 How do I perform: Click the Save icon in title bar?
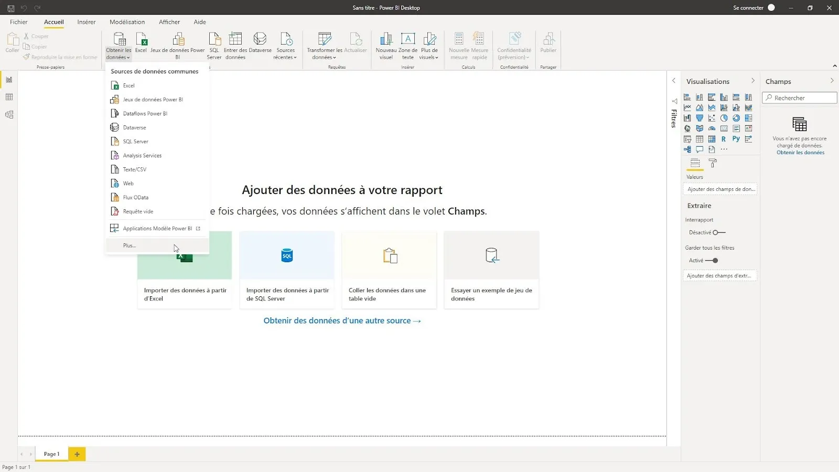[x=10, y=8]
